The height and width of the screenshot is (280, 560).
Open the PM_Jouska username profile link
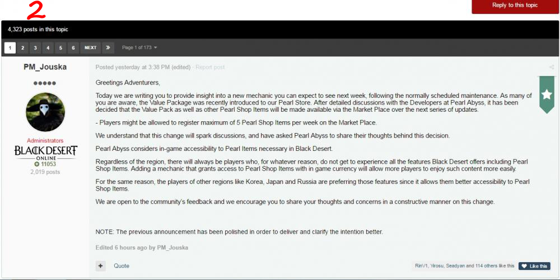point(45,67)
